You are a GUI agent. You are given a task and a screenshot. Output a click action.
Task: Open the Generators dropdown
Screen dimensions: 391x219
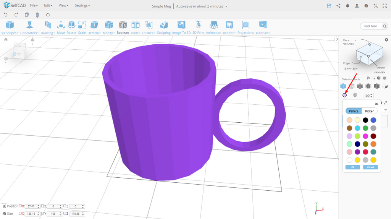coord(29,28)
